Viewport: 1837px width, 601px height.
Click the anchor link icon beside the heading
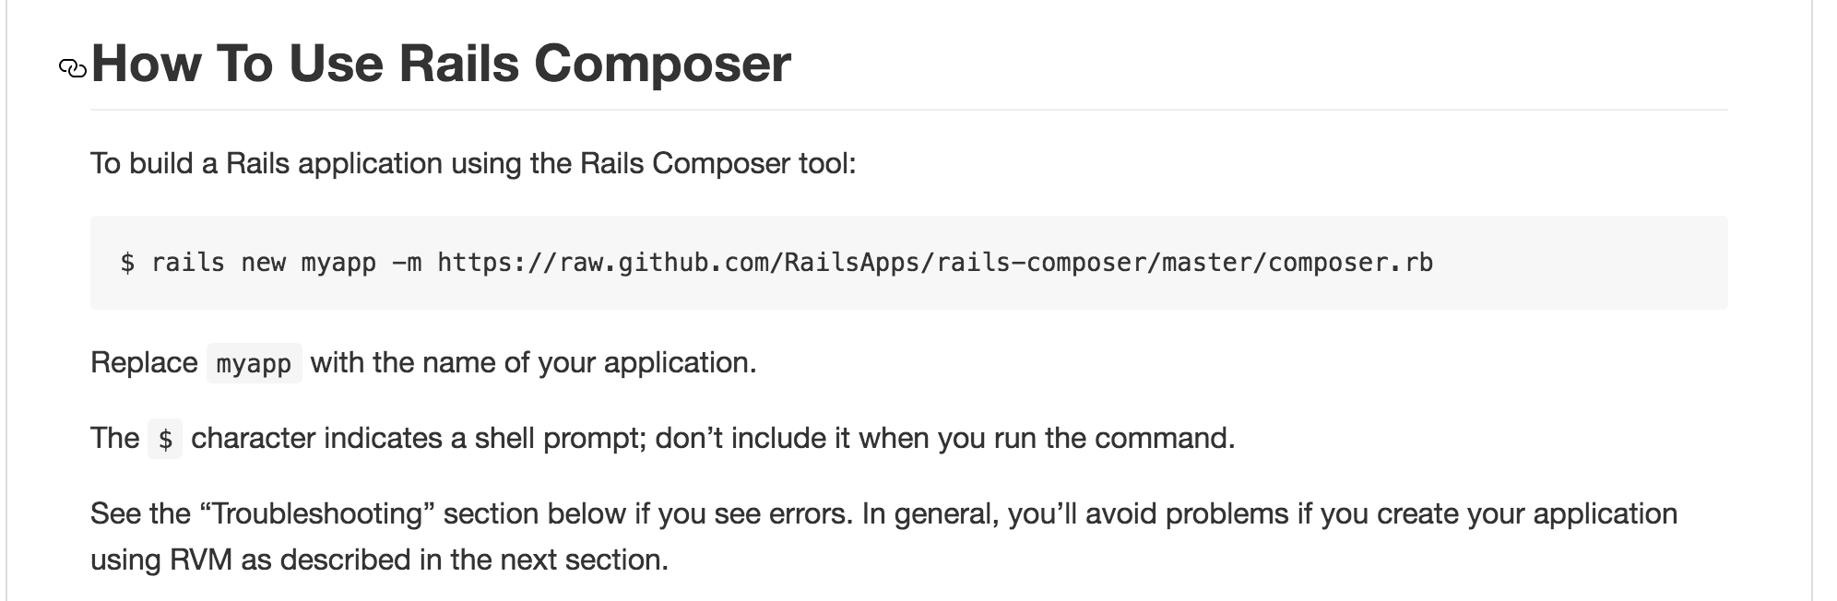point(72,68)
